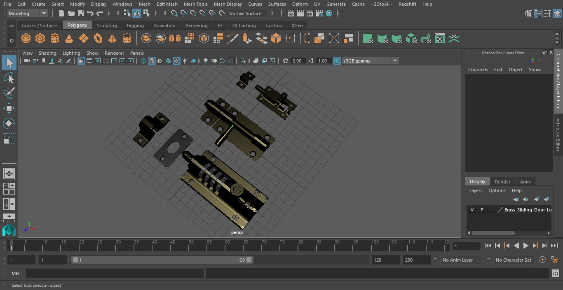The width and height of the screenshot is (563, 290).
Task: Activate the Move tool in the toolbox
Action: point(9,108)
